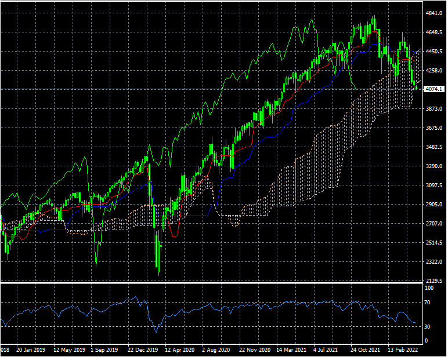The width and height of the screenshot is (448, 357).
Task: Click the 22 Dec 2019 date label
Action: [x=143, y=350]
